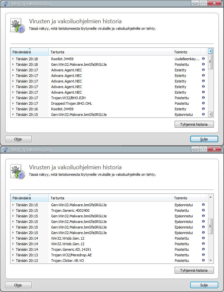Sort by Tartunta column in lower window
Image resolution: width=224 pixels, height=292 pixels.
pos(110,198)
